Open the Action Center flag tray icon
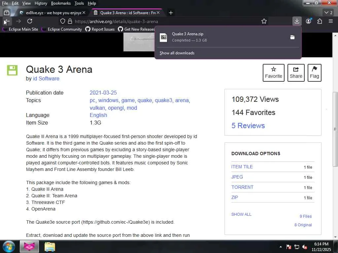 pos(289,247)
